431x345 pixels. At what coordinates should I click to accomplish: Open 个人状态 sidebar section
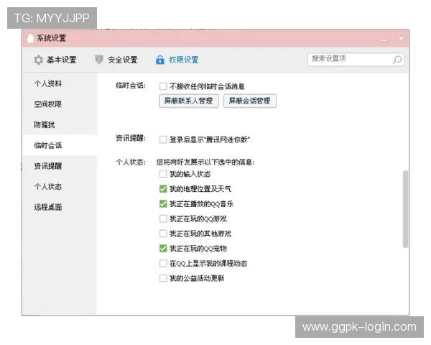48,187
